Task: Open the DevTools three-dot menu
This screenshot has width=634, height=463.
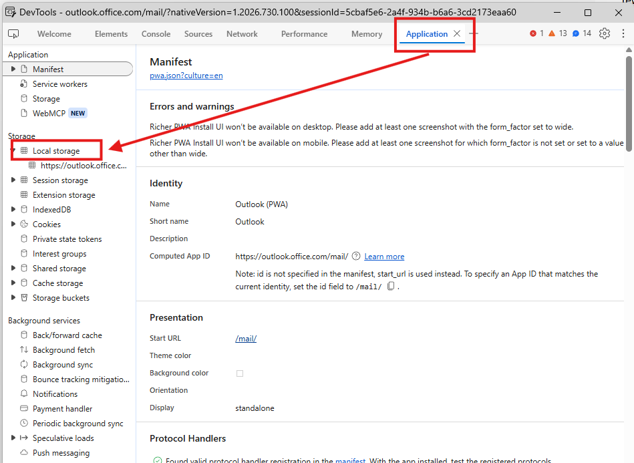Action: (x=623, y=33)
